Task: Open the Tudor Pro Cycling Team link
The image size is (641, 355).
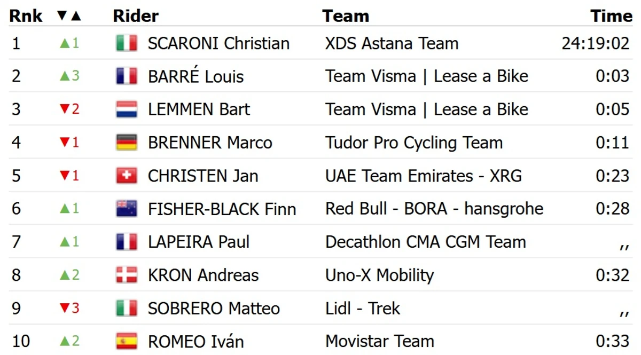Action: (414, 143)
